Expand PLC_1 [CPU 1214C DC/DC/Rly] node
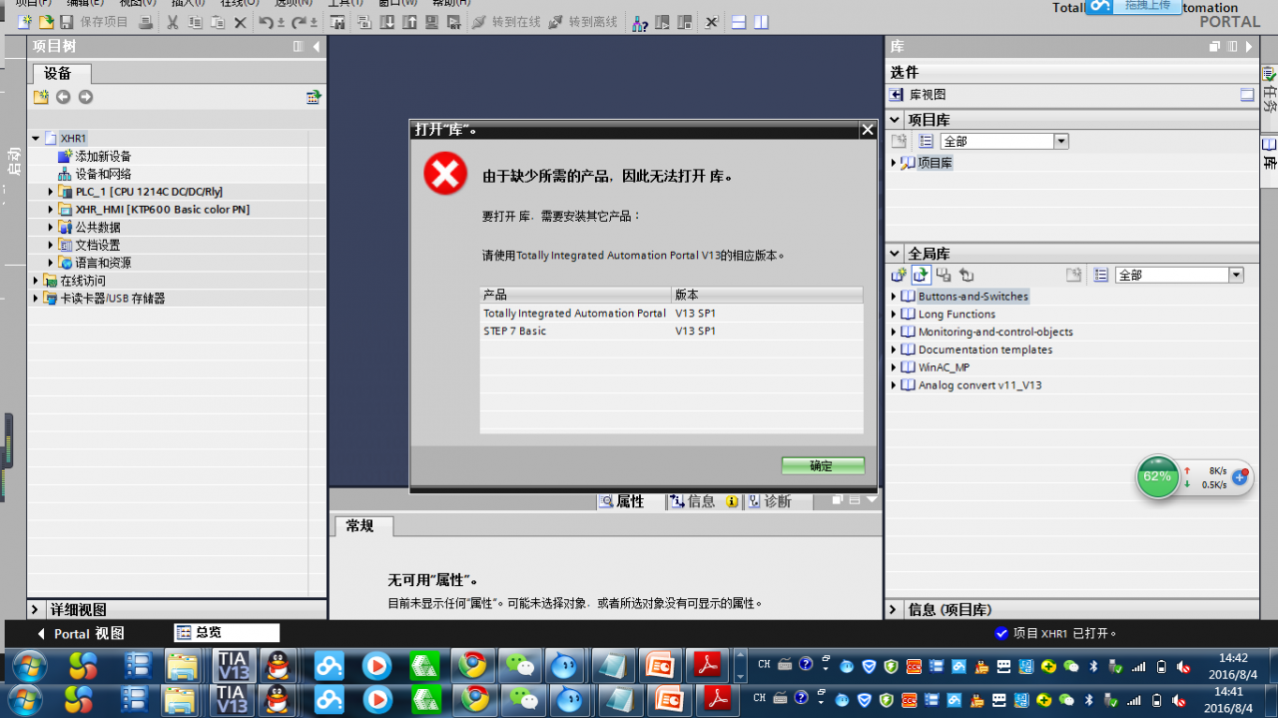Screen dimensions: 1278x718 tap(51, 192)
